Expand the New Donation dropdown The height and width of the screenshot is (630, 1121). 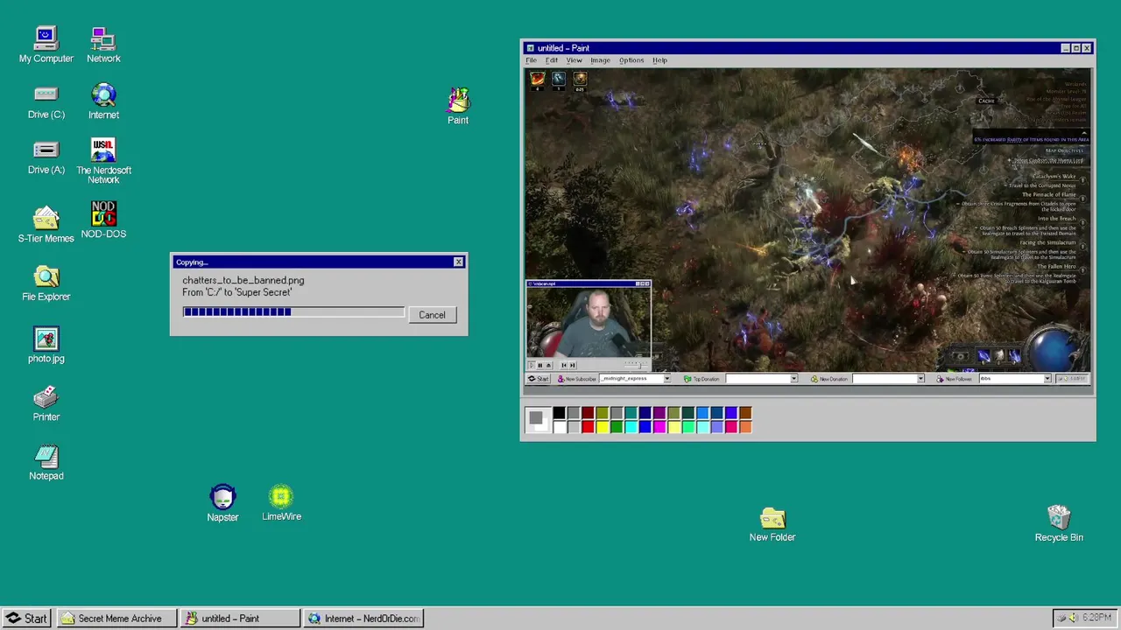(x=920, y=379)
